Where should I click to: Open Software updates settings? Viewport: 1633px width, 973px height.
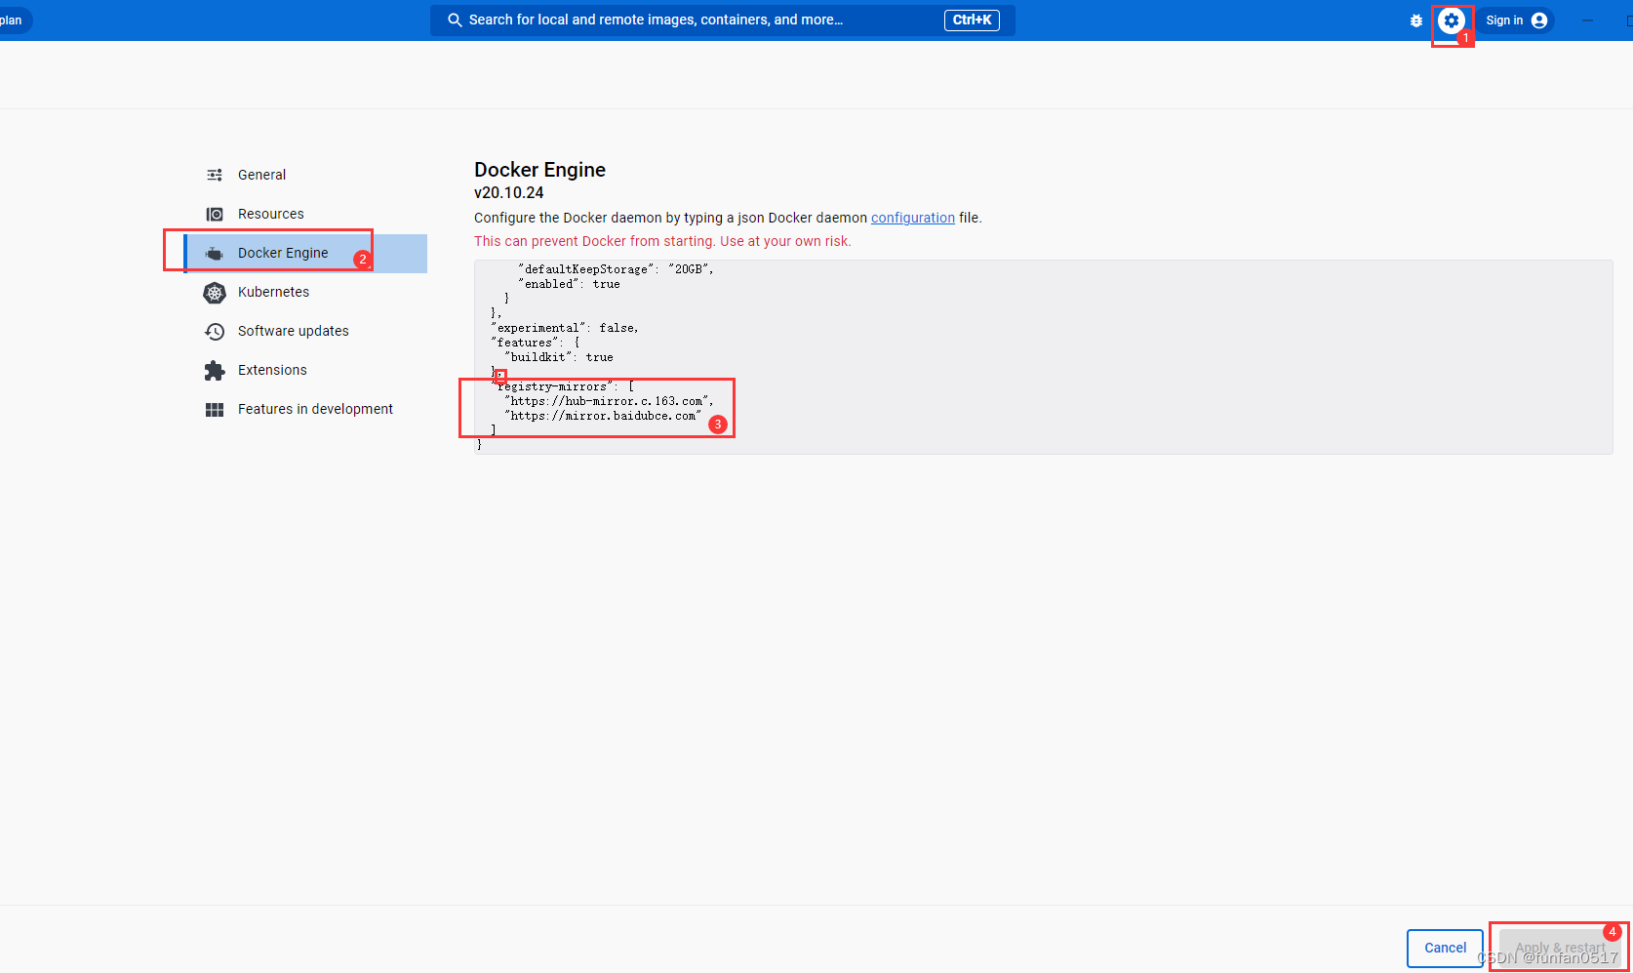point(305,331)
